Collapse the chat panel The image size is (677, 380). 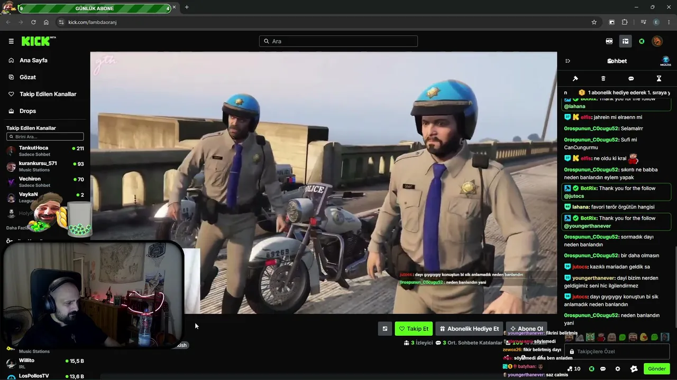point(568,61)
